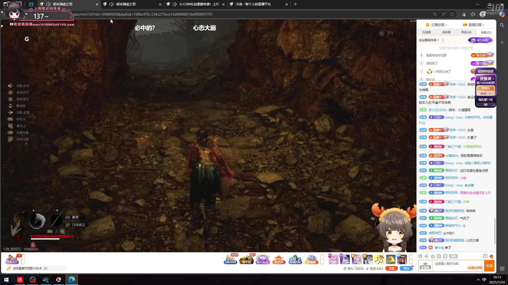Select rank 3 user 小修战士来了
508x285 pixels.
(x=442, y=72)
